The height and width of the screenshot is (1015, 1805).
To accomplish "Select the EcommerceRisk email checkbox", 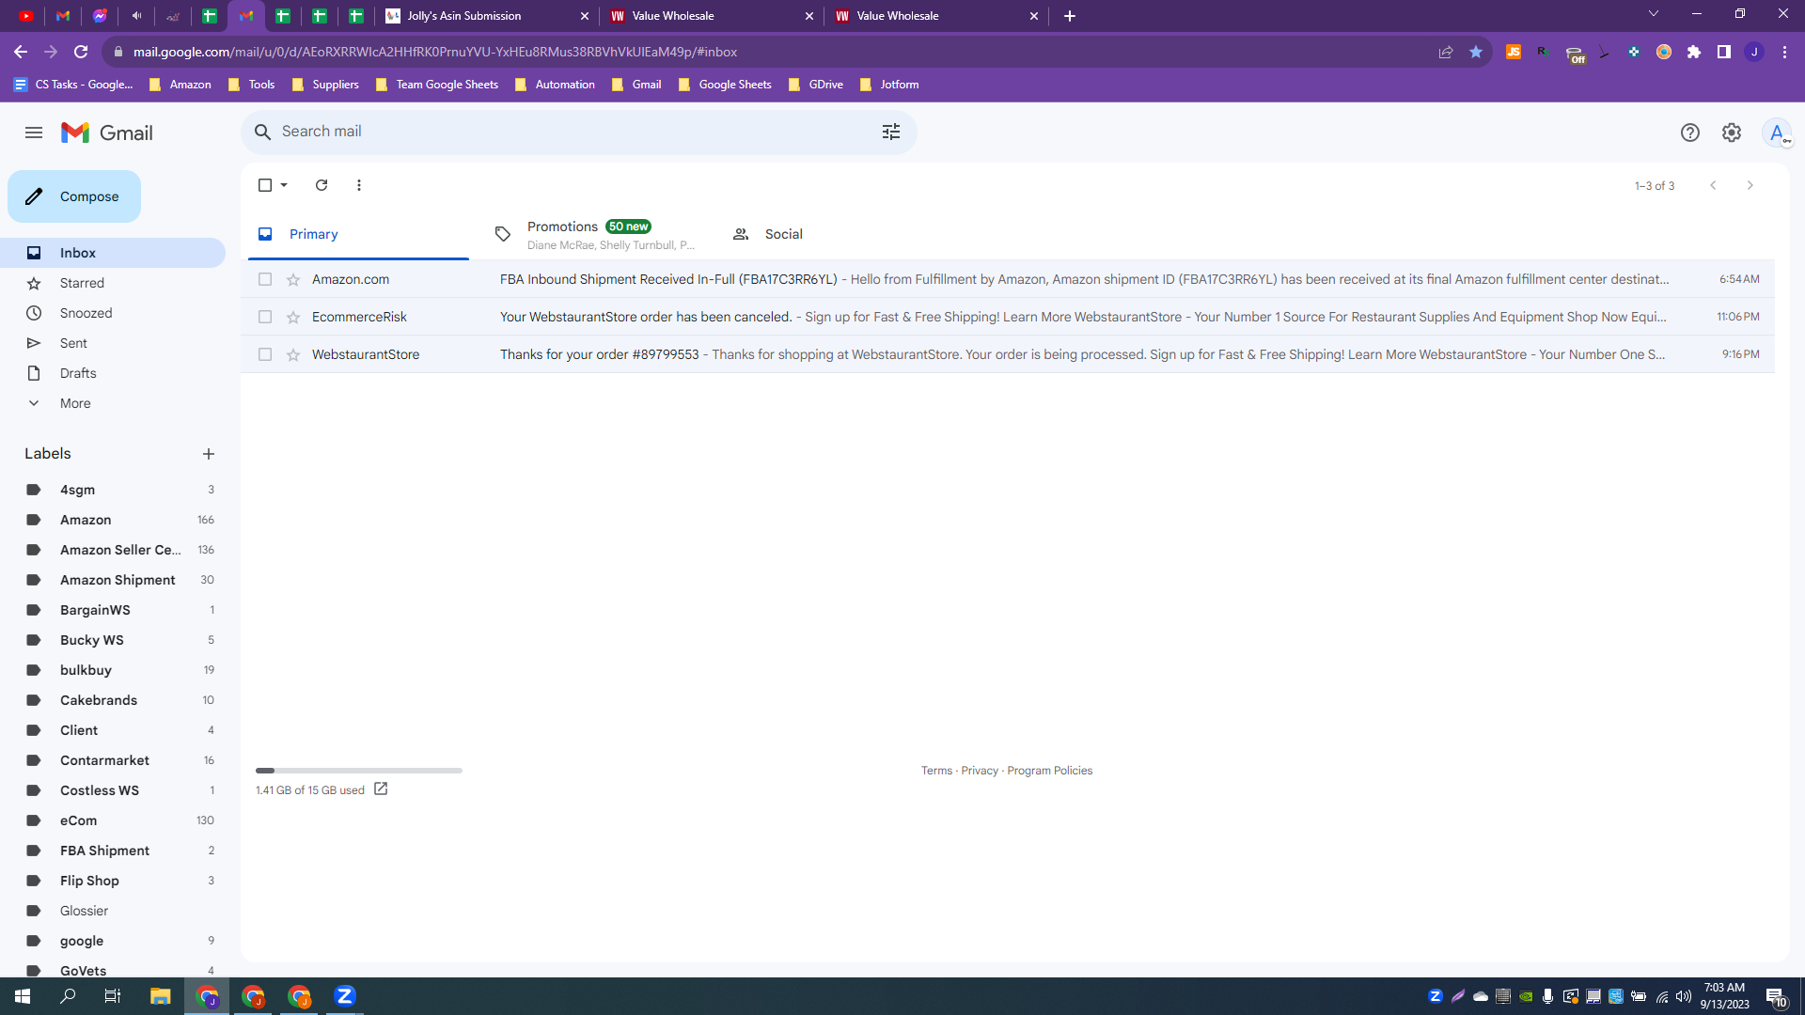I will [265, 317].
